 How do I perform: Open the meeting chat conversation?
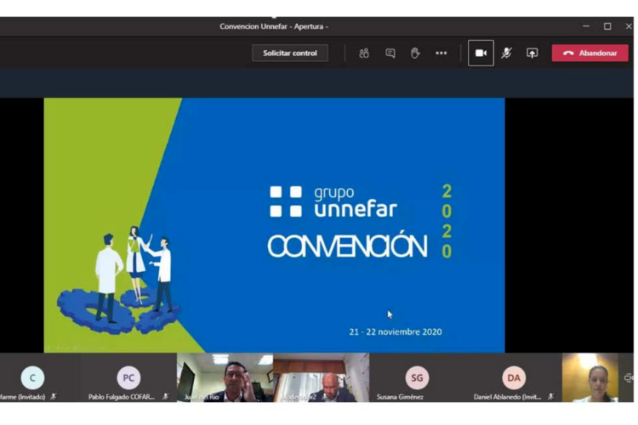(390, 53)
